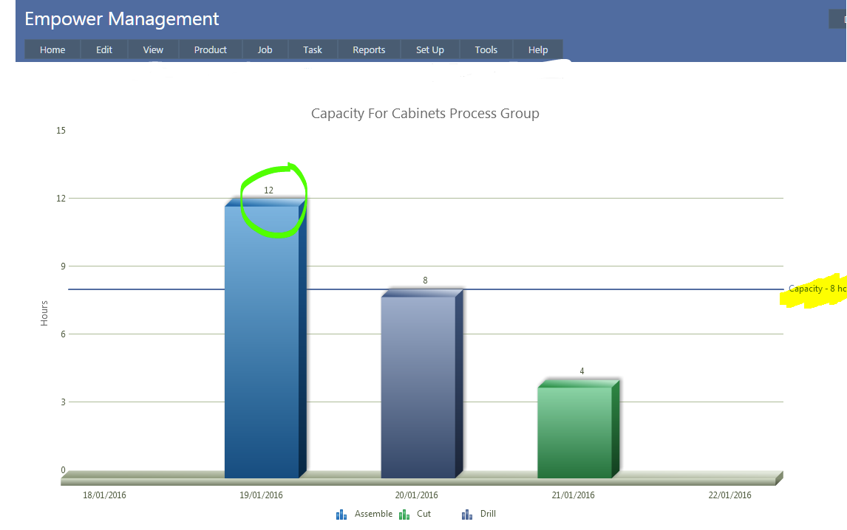Image resolution: width=847 pixels, height=530 pixels.
Task: Click the Empower Management header title
Action: point(122,19)
